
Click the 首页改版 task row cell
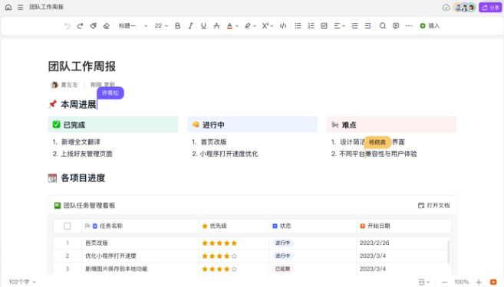click(x=140, y=243)
